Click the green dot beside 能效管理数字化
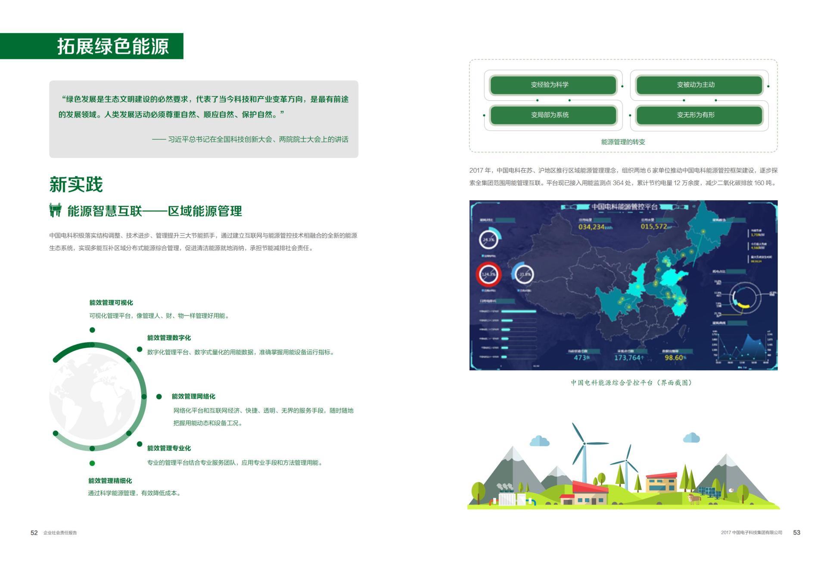This screenshot has width=827, height=561. tap(140, 349)
